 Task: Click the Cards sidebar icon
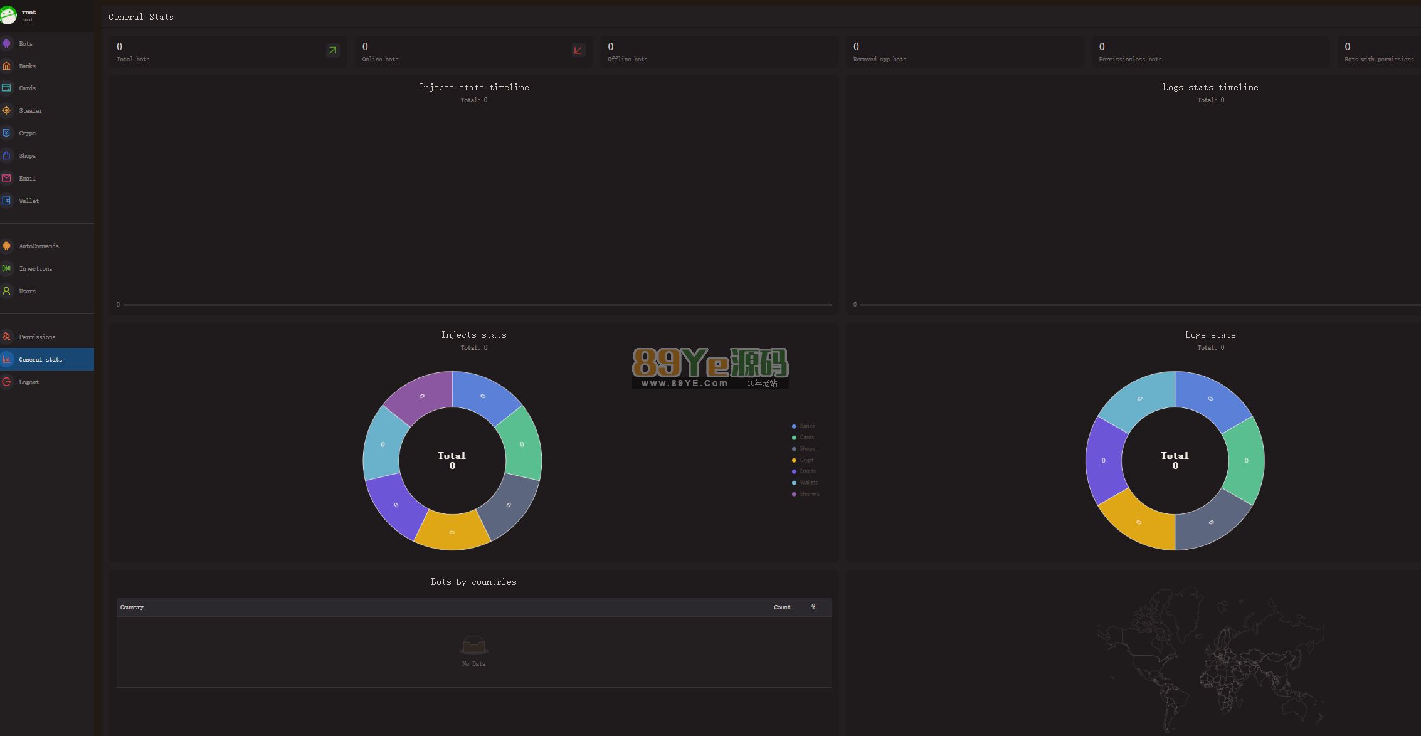pyautogui.click(x=6, y=88)
